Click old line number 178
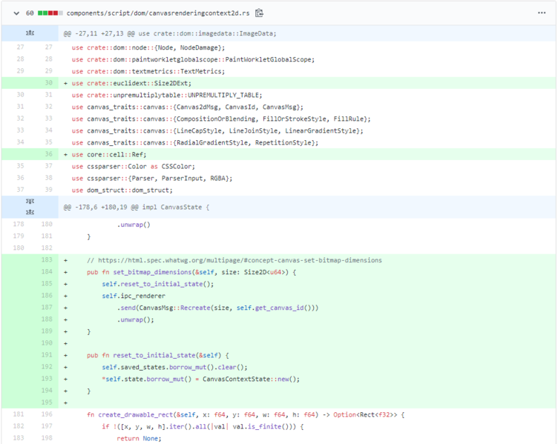 (19, 225)
